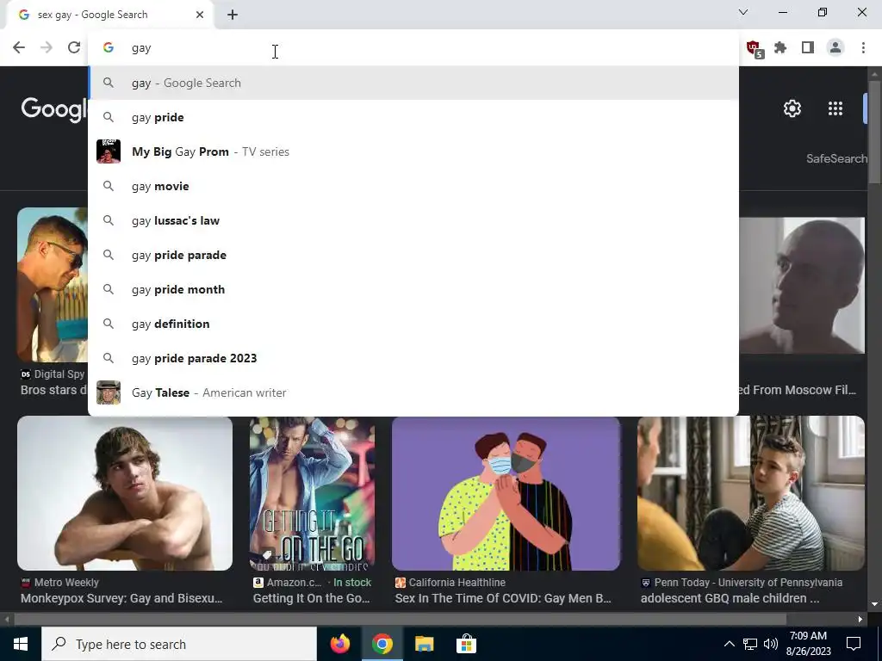Open the Extensions puzzle-piece menu
The image size is (882, 661).
coord(780,48)
